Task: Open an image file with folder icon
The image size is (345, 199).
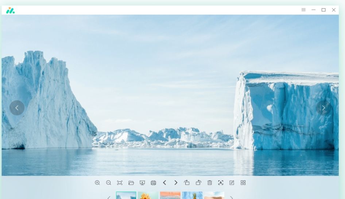Action: click(131, 183)
